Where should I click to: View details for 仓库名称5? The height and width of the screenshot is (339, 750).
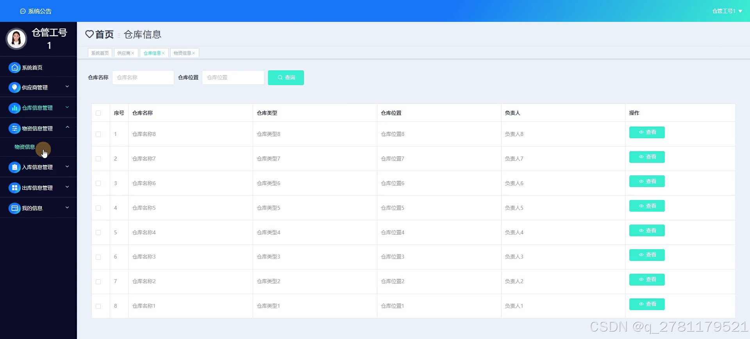tap(647, 206)
